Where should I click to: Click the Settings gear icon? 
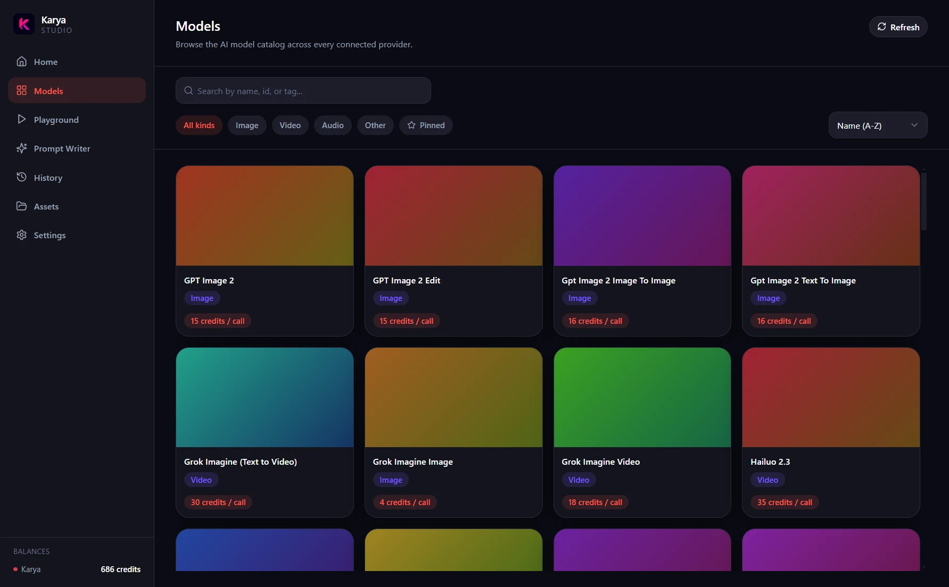pyautogui.click(x=21, y=235)
